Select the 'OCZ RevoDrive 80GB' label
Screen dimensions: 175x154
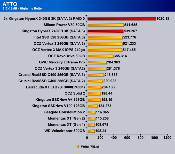(x=67, y=56)
